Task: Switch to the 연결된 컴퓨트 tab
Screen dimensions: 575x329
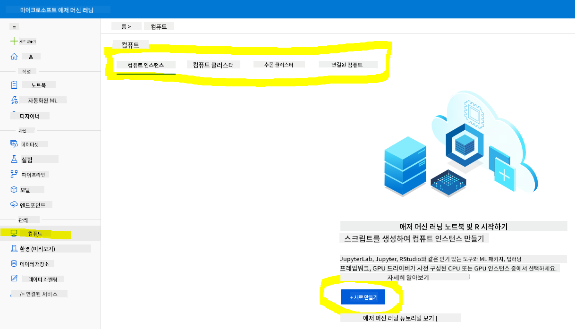Action: [x=347, y=65]
